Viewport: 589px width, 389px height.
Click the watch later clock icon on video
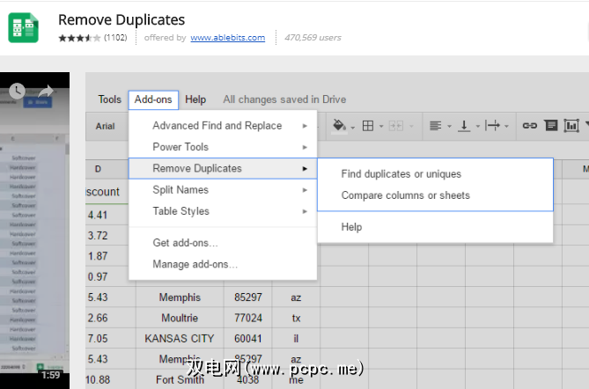17,90
